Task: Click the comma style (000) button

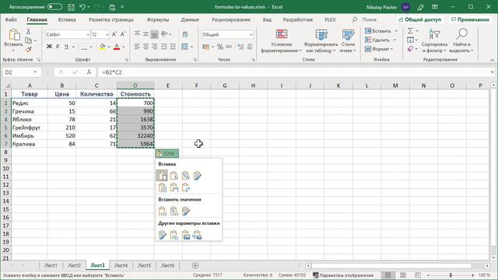Action: 229,47
